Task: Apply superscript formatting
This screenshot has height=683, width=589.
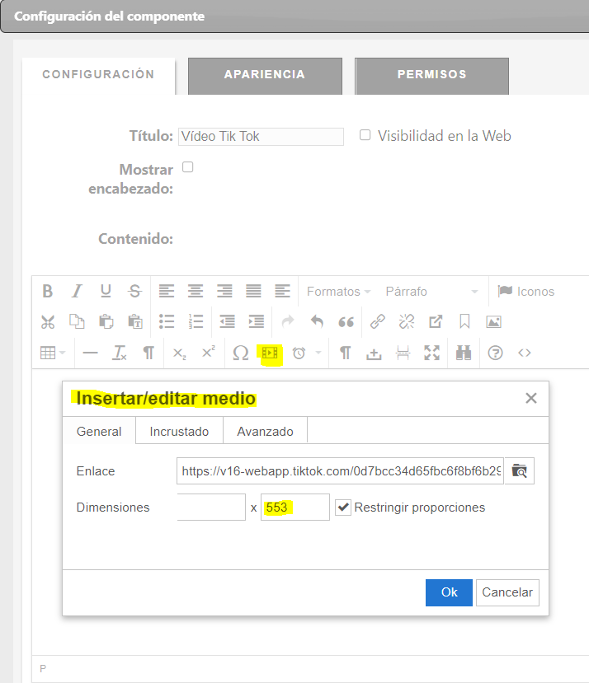Action: pos(209,352)
